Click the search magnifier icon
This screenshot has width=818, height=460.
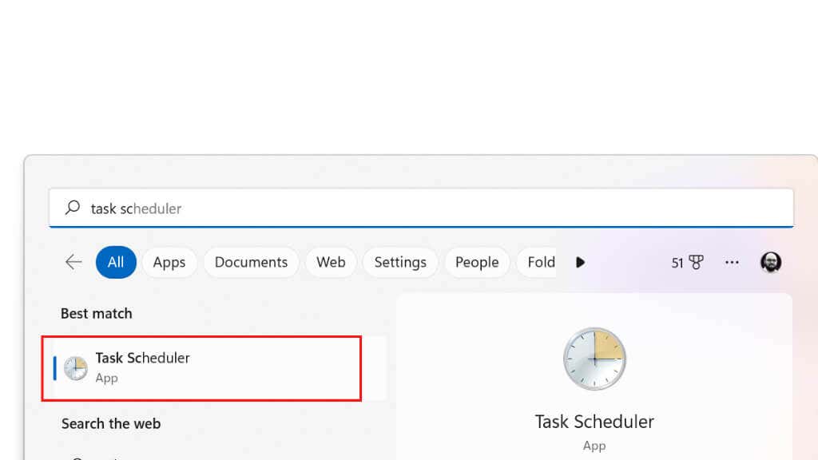pos(73,208)
